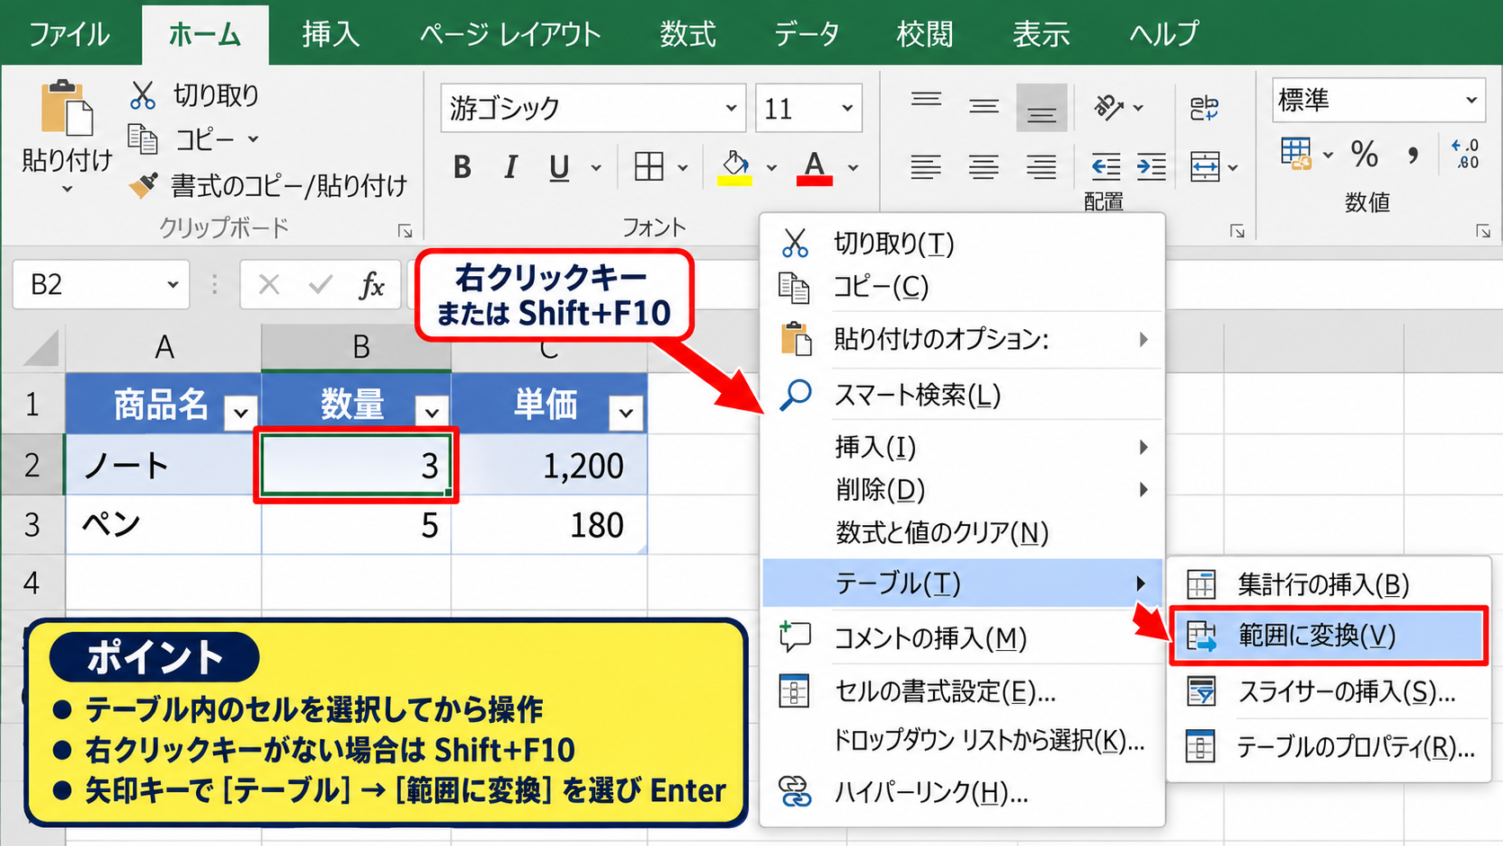Open the font name dropdown (游ゴシック)
1503x846 pixels.
(731, 108)
